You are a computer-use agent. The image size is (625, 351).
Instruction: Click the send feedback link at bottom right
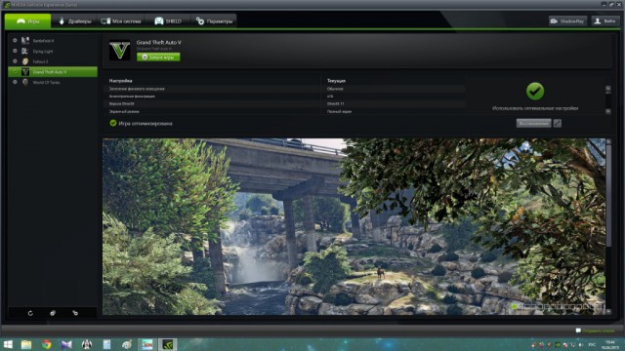click(599, 331)
